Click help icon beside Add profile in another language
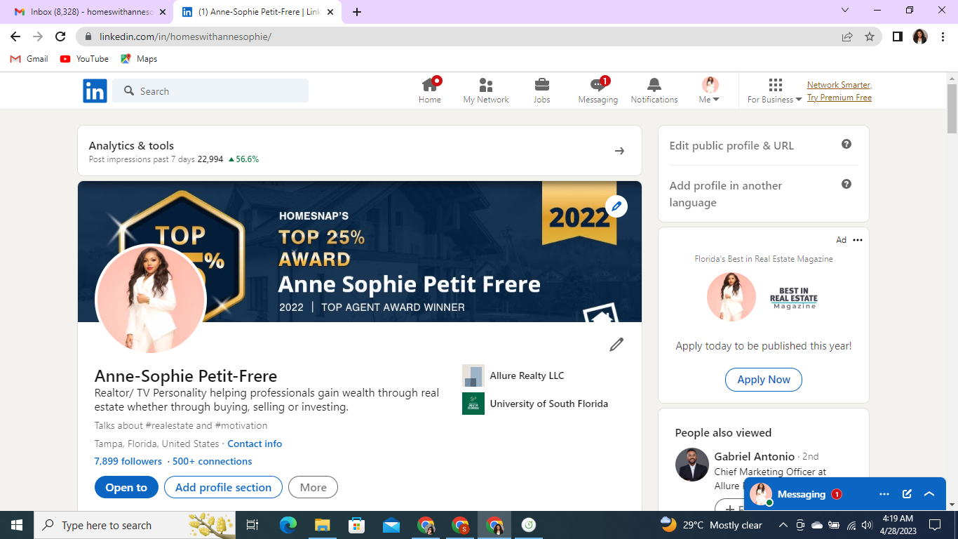The height and width of the screenshot is (539, 958). (x=846, y=184)
